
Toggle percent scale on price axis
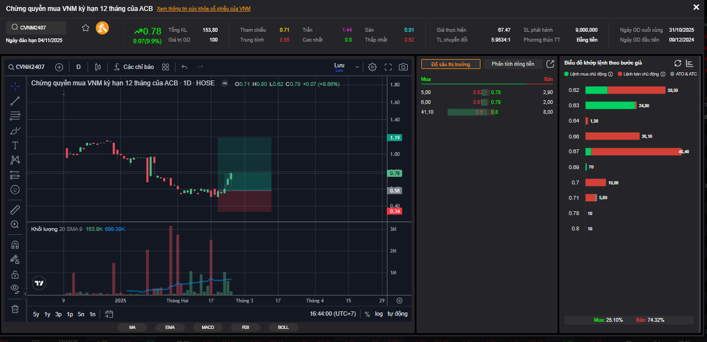pyautogui.click(x=367, y=314)
